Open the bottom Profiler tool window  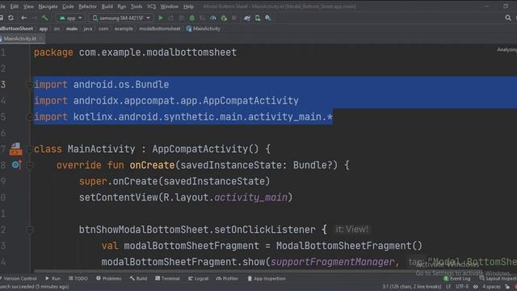click(227, 278)
